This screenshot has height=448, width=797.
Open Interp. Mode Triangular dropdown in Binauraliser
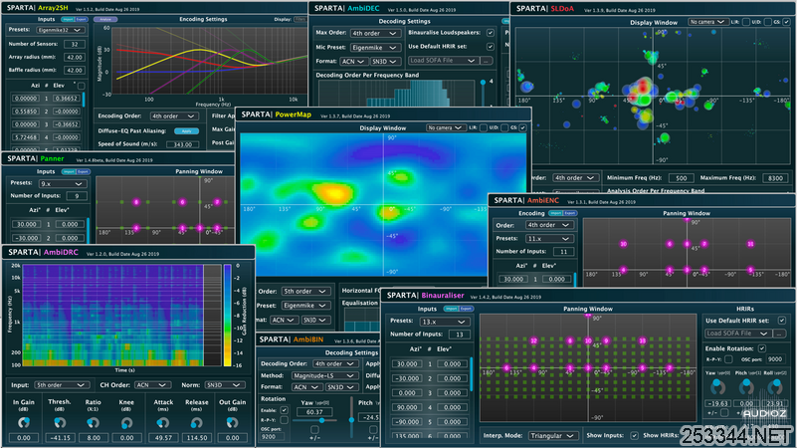click(552, 436)
